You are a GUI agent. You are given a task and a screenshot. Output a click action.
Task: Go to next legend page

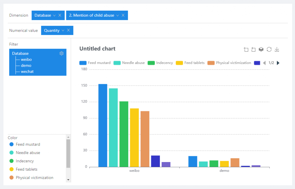(278, 63)
